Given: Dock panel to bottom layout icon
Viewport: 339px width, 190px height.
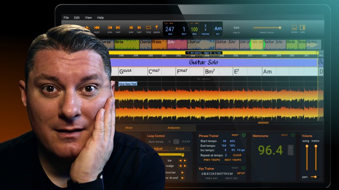Looking at the screenshot, I should [x=294, y=27].
